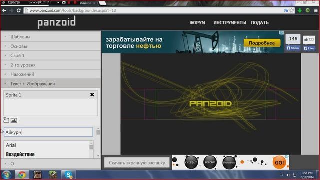320x180 pixels.
Task: Click the GO! ad button
Action: [279, 162]
